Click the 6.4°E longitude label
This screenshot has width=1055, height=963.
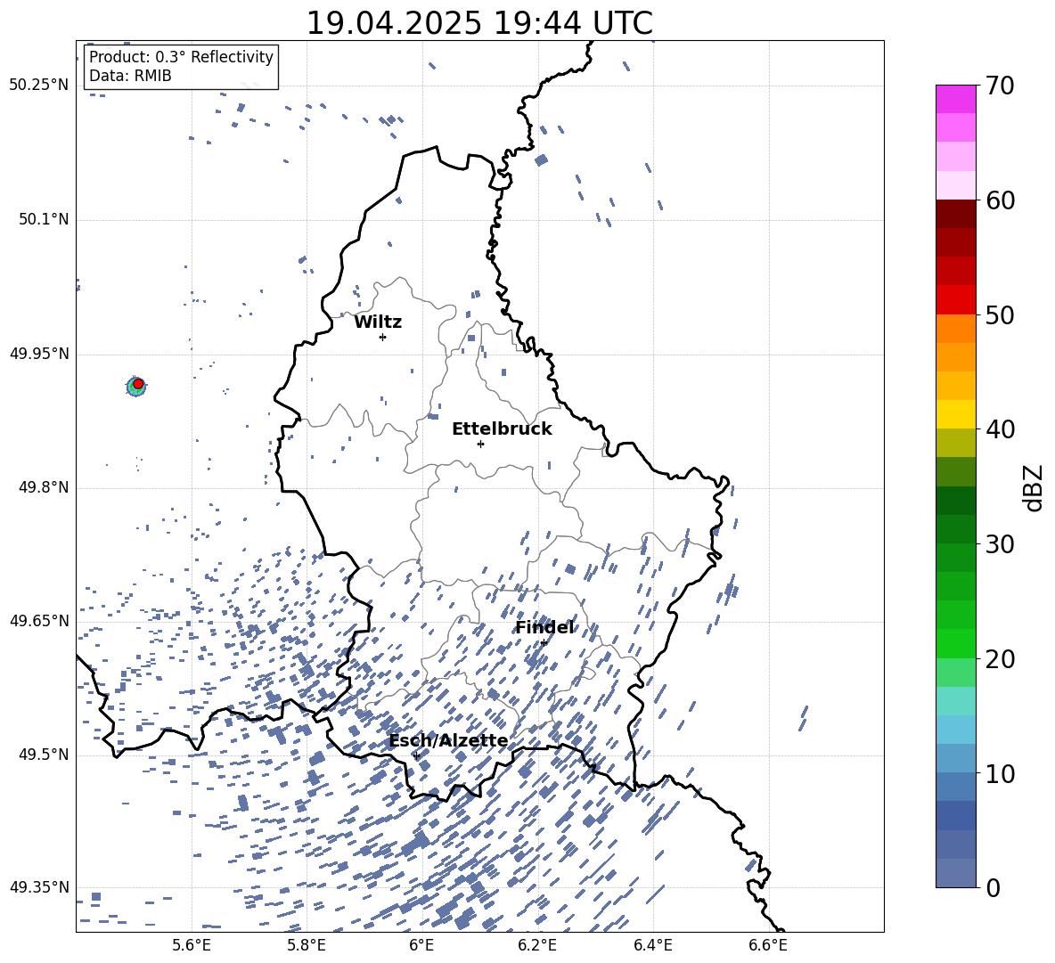pyautogui.click(x=652, y=945)
